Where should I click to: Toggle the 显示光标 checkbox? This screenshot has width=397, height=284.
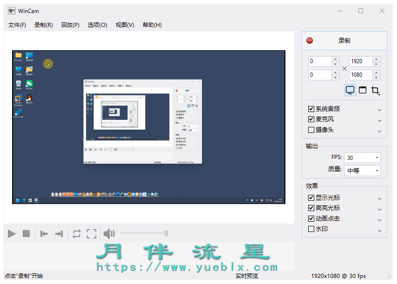pos(311,198)
